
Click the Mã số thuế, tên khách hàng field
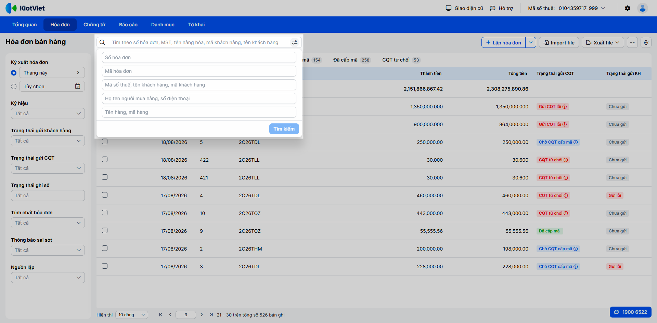(199, 85)
